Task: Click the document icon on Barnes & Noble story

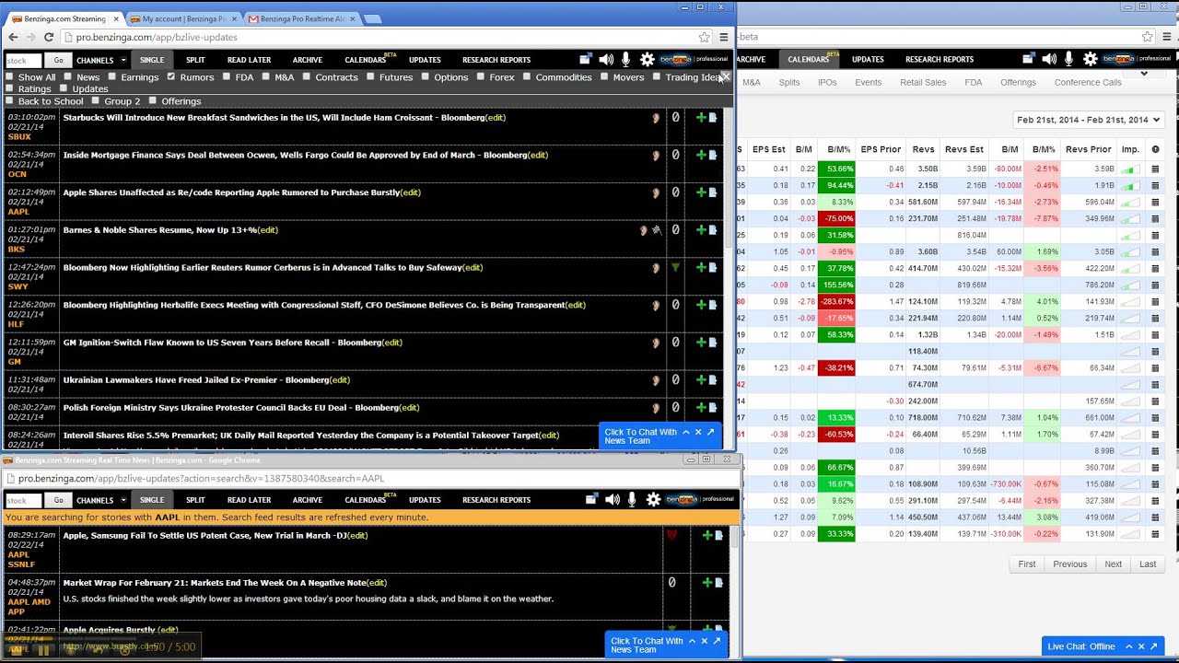Action: point(713,230)
